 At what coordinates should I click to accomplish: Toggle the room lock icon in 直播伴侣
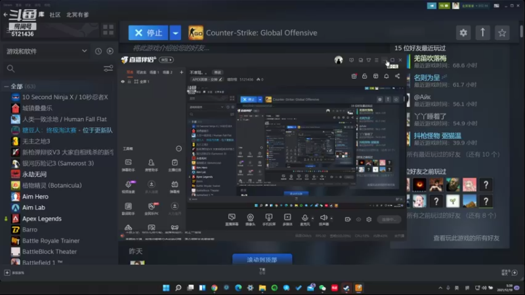(x=365, y=76)
